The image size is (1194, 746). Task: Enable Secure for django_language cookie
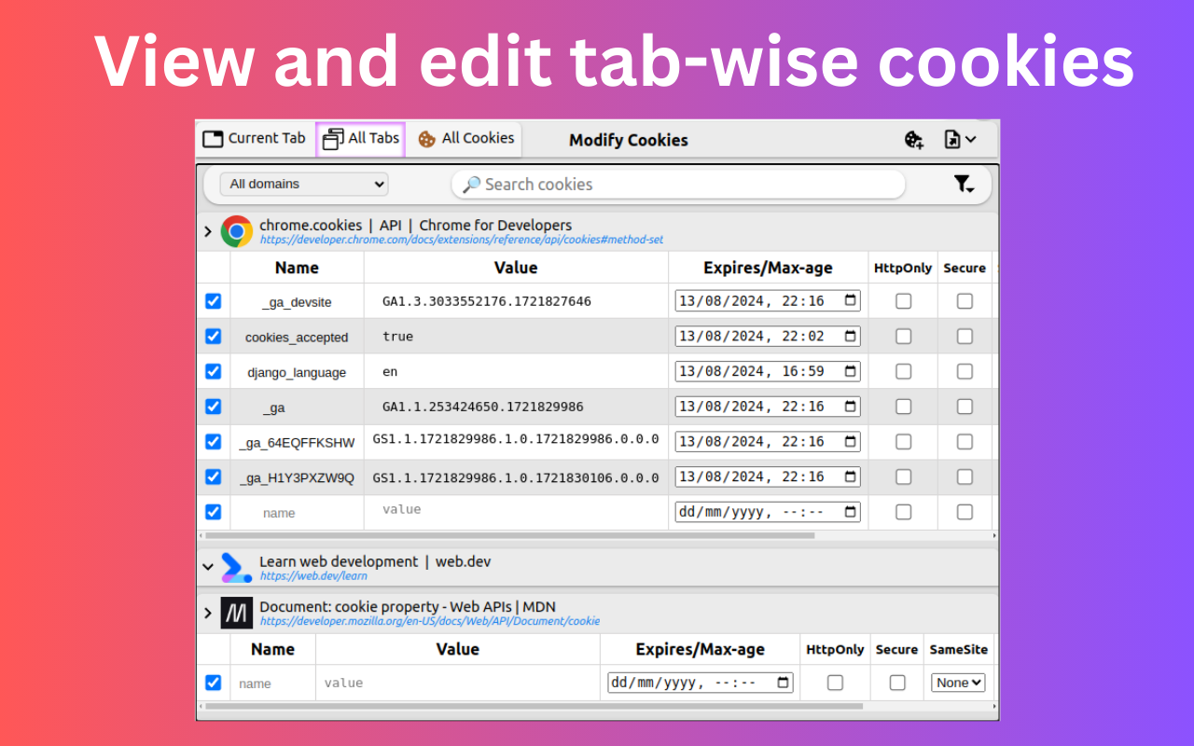click(x=965, y=371)
